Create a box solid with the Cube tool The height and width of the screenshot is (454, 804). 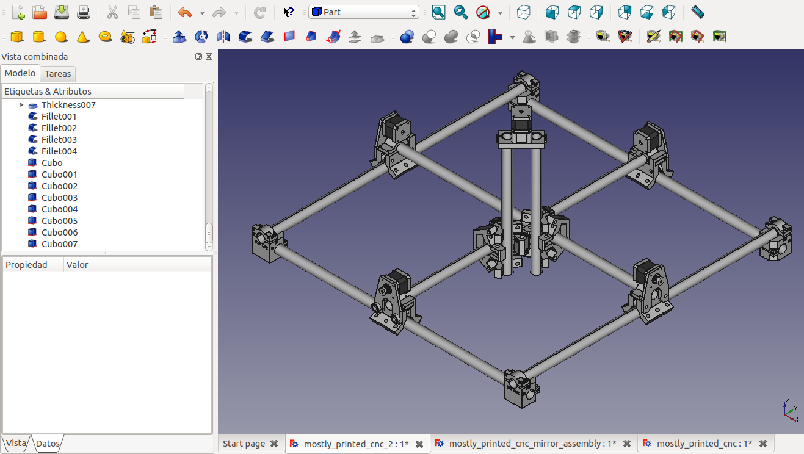point(17,37)
